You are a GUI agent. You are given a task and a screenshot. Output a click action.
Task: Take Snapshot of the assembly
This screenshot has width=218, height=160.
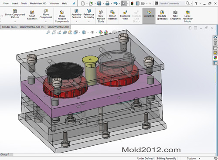(x=175, y=15)
